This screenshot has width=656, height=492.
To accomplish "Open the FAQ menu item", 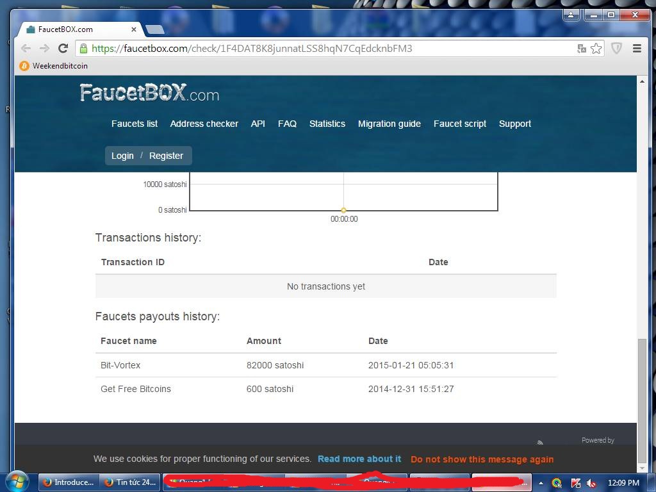I will tap(287, 124).
